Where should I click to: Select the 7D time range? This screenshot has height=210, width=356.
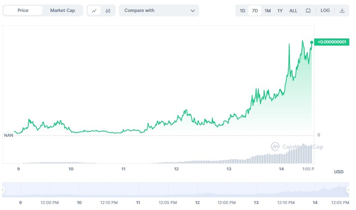coord(255,11)
